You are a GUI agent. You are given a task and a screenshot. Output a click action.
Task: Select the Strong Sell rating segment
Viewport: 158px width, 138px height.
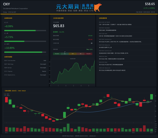pos(88,54)
